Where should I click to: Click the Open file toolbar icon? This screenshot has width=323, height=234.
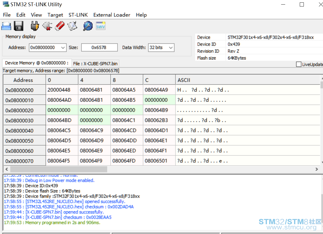click(6, 26)
